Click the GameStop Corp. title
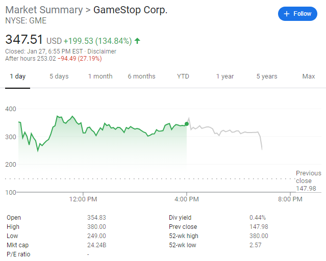This screenshot has height=261, width=326. [130, 11]
